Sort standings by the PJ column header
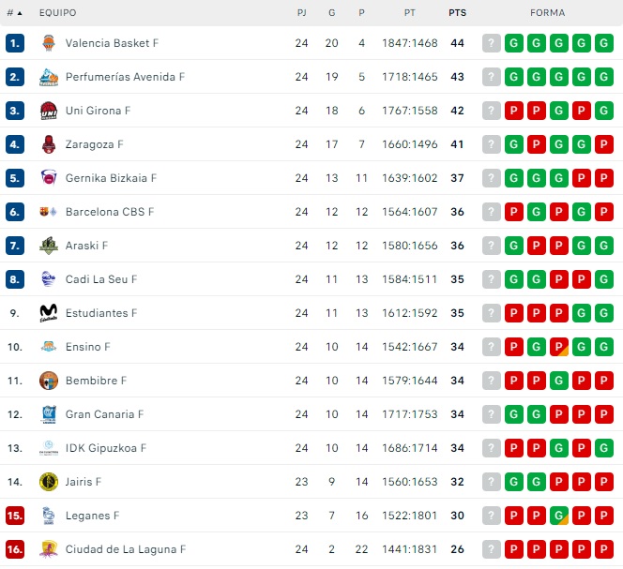The image size is (623, 569). tap(301, 13)
